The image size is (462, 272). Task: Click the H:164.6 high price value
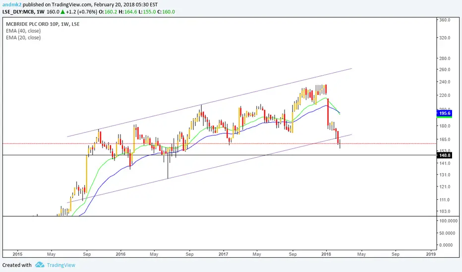(128, 12)
